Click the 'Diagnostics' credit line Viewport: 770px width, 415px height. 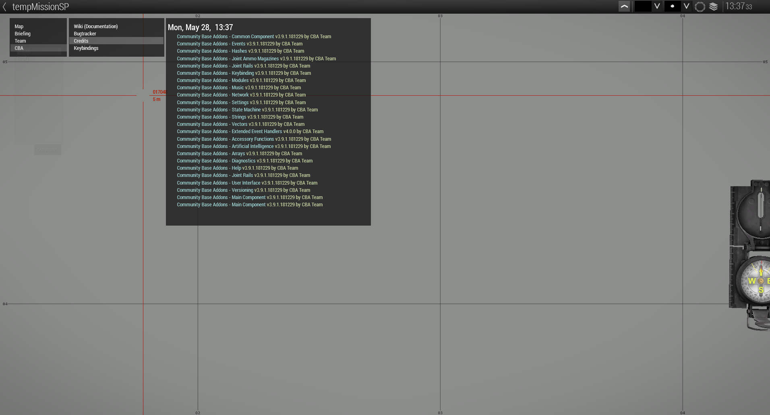(x=245, y=161)
